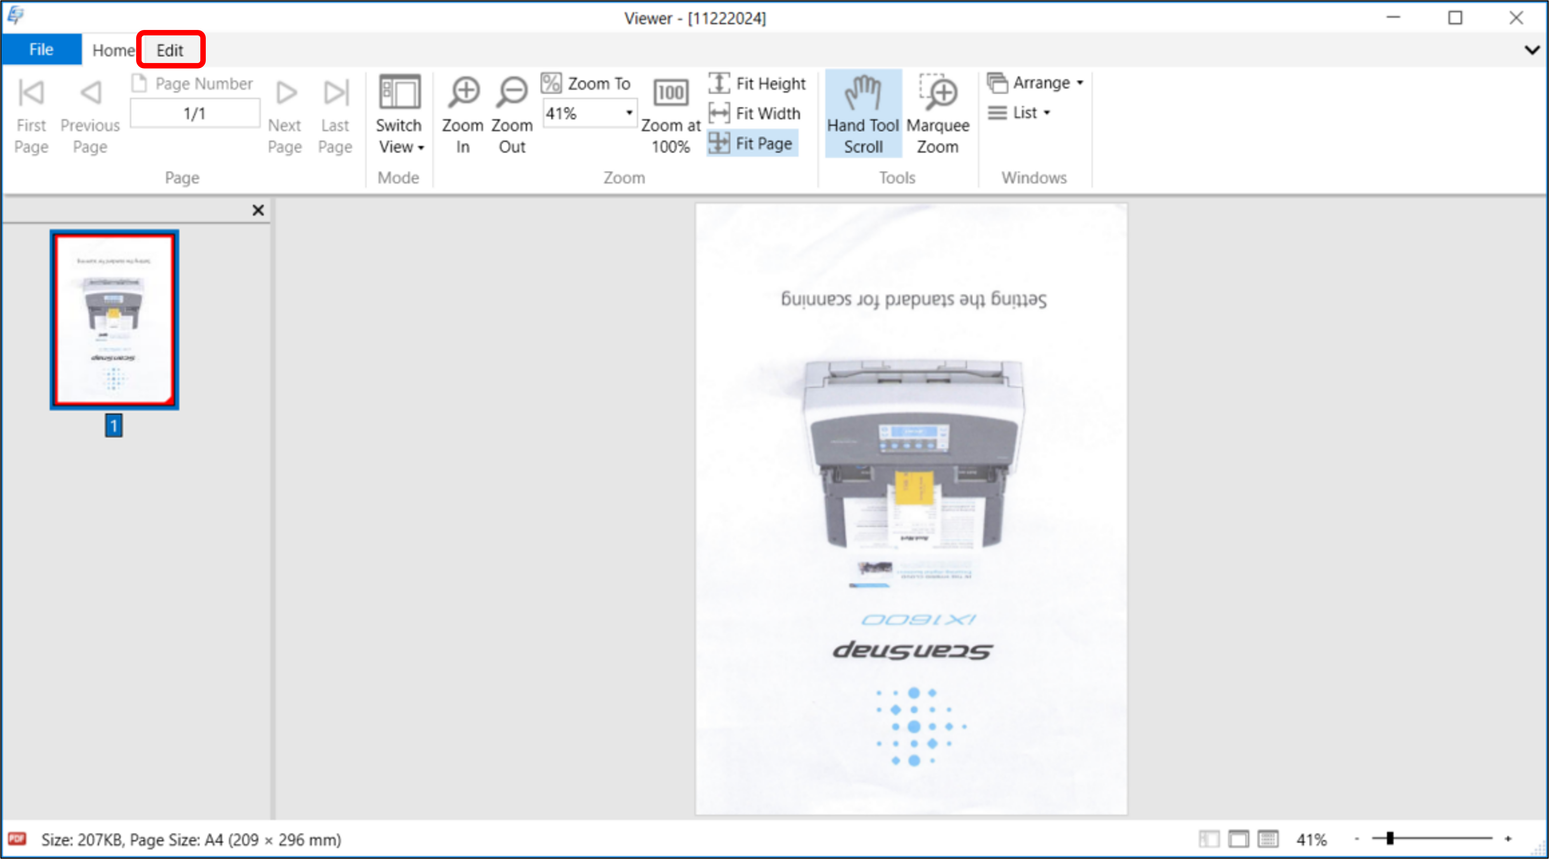Switch to thumbnail grid layout in status bar
The height and width of the screenshot is (859, 1549).
tap(1268, 838)
